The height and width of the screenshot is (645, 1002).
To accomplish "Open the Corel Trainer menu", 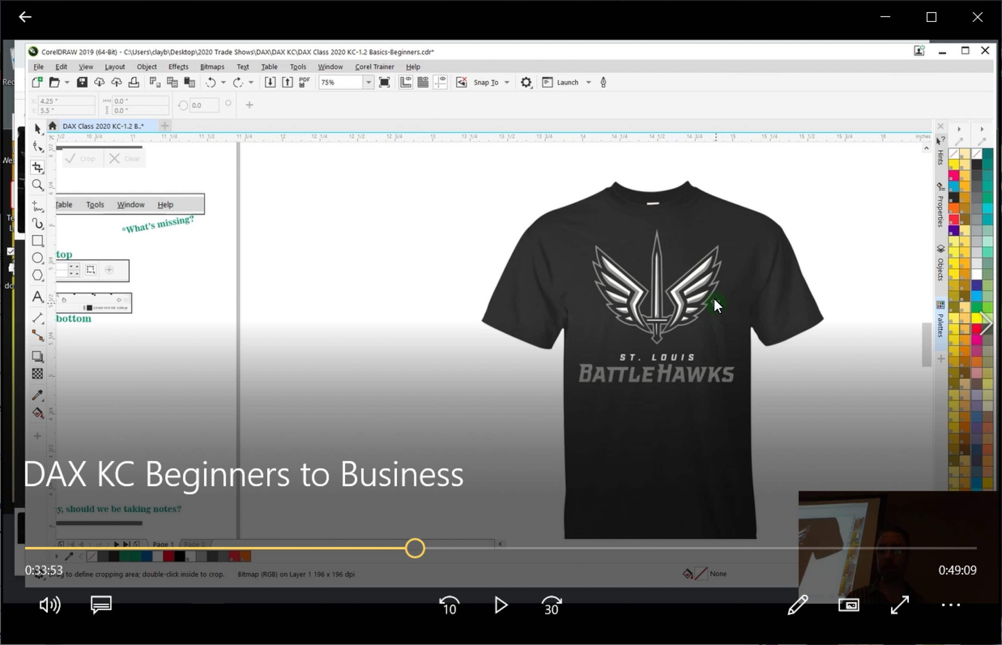I will (375, 66).
